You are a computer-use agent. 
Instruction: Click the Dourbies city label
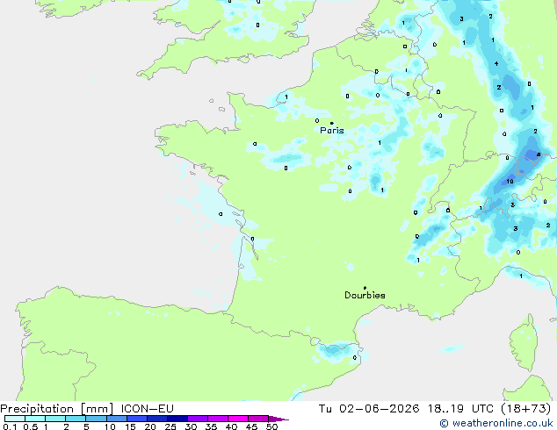click(365, 295)
